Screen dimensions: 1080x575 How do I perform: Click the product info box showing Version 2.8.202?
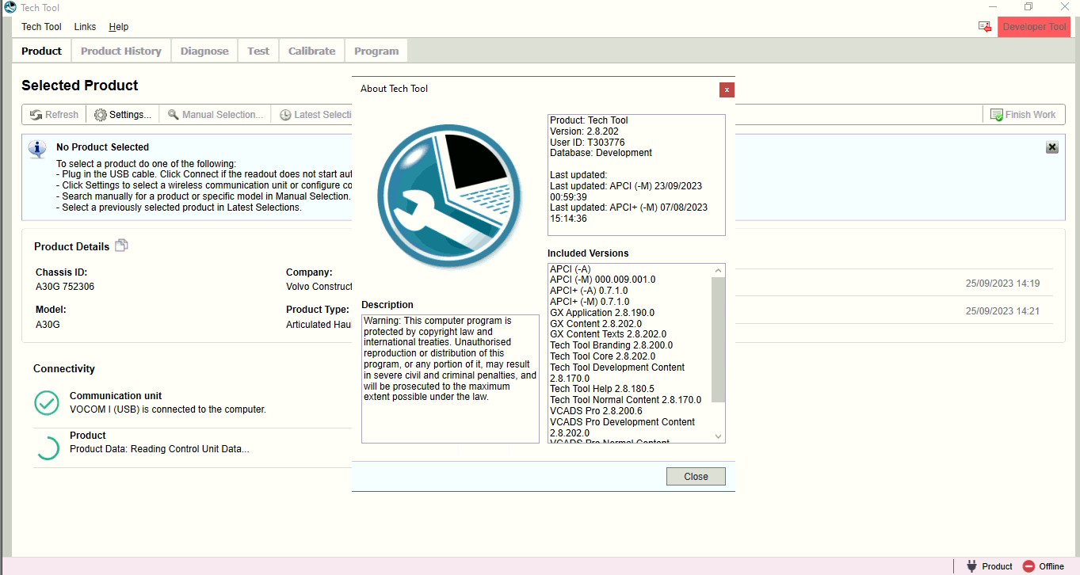636,175
